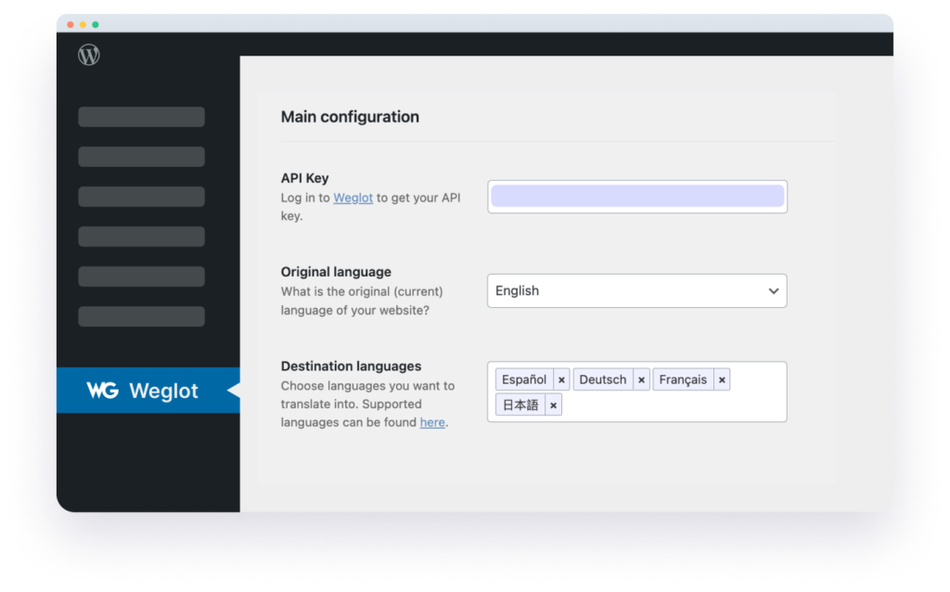This screenshot has width=950, height=592.
Task: Click inside the API Key input field
Action: click(x=636, y=196)
